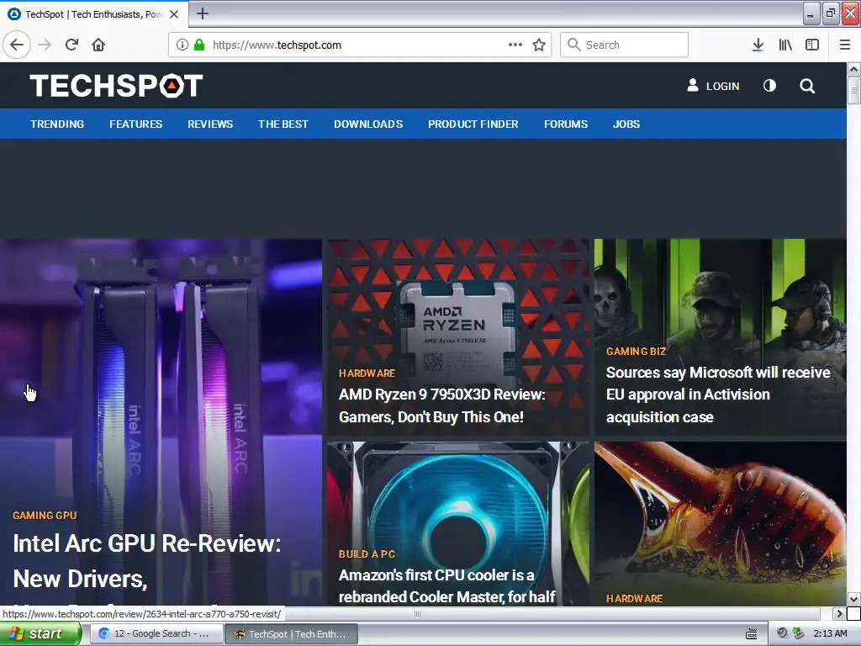Click the horizontal scroll right arrow

[839, 613]
